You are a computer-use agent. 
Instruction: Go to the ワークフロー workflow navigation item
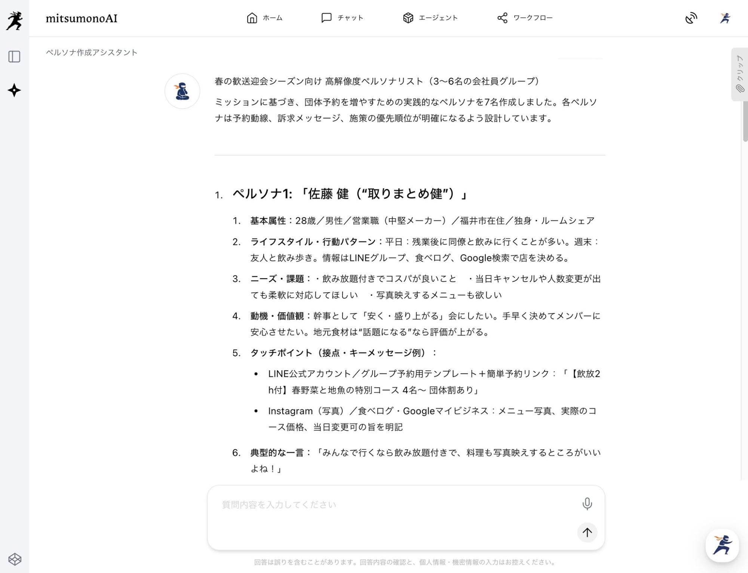pyautogui.click(x=525, y=18)
